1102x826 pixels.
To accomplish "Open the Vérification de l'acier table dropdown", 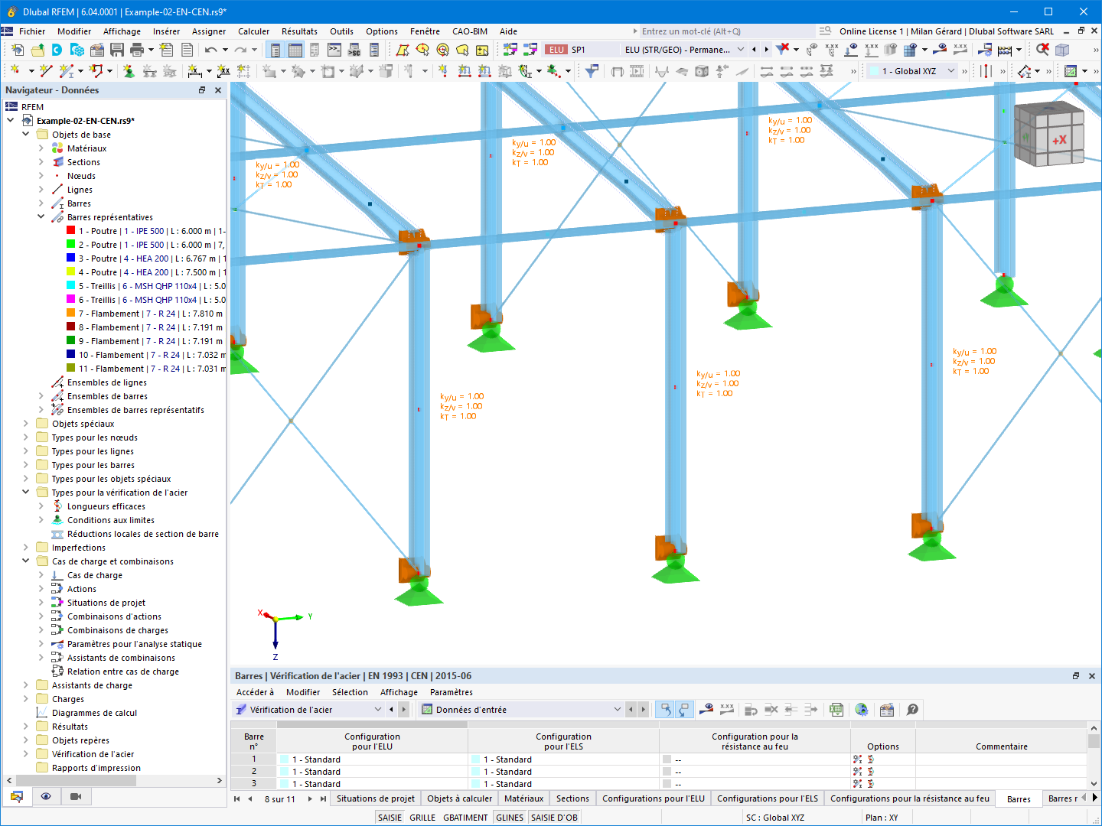I will pyautogui.click(x=378, y=710).
